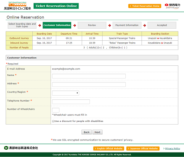Open the Country/Region dropdown
The image size is (184, 157).
(66, 93)
